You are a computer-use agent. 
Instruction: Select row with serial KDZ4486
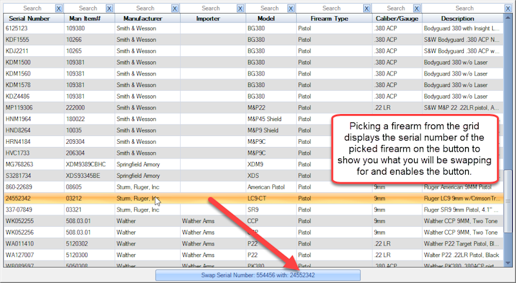click(x=253, y=97)
